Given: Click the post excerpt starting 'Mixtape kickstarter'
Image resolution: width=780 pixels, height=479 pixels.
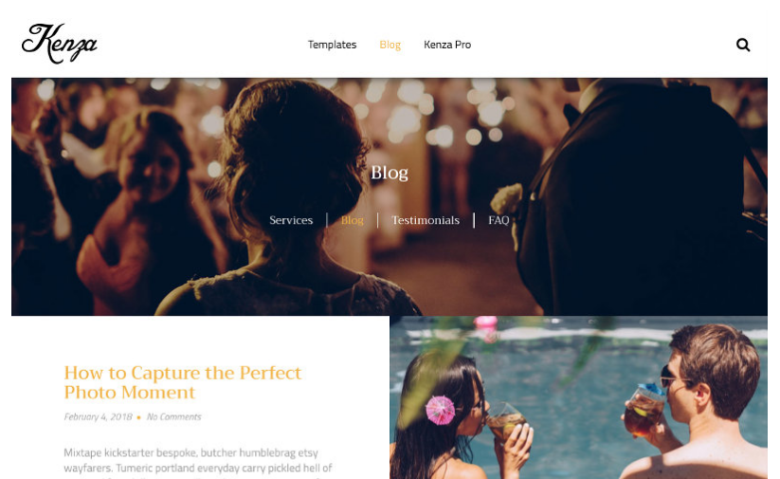Looking at the screenshot, I should point(198,461).
